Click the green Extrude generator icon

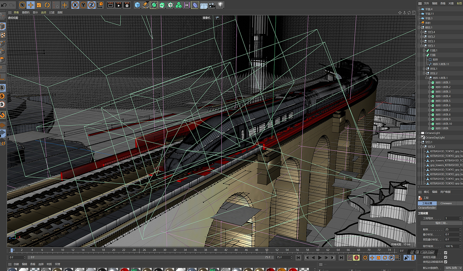click(162, 5)
